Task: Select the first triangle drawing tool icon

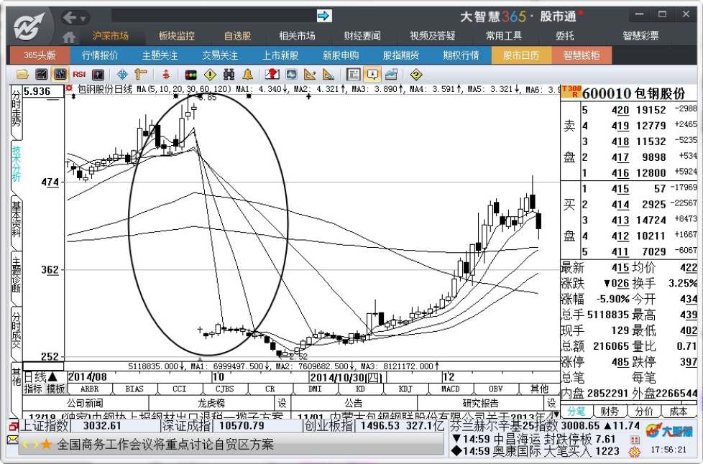Action: (310, 75)
